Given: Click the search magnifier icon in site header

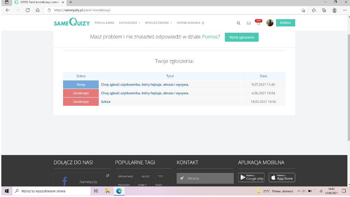Looking at the screenshot, I should coord(238,23).
